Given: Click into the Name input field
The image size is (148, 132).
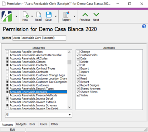Looking at the screenshot, I should point(39,38).
